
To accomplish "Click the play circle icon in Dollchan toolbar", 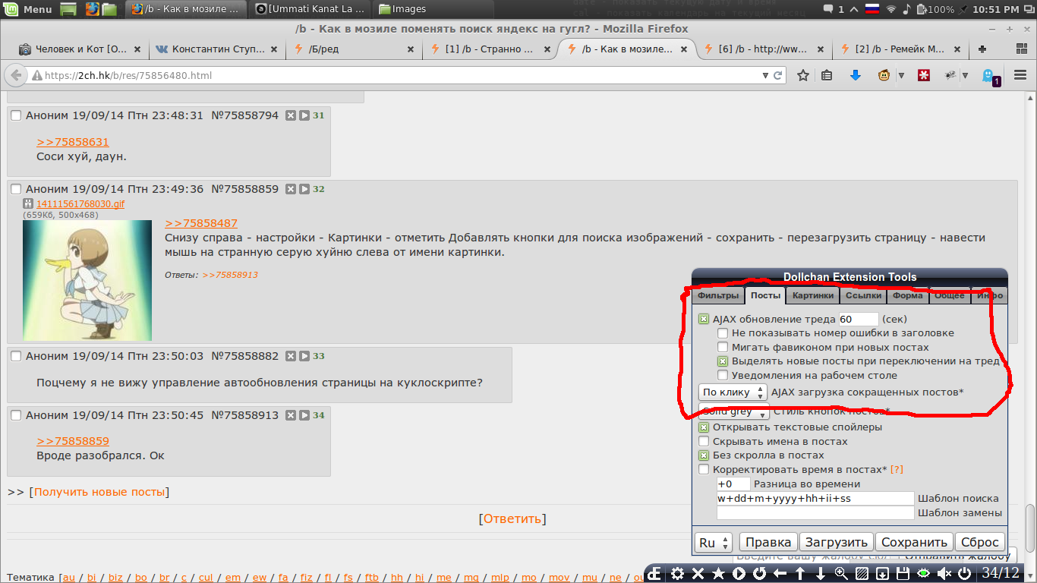I will point(739,573).
